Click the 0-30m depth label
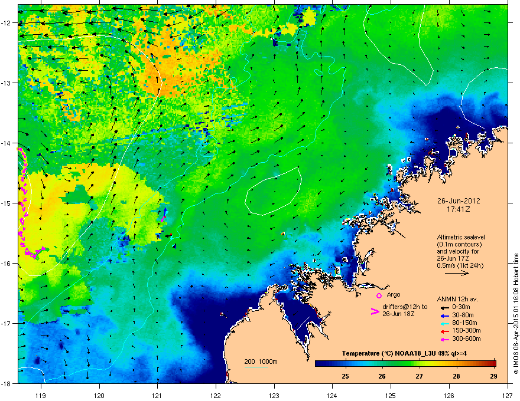 [x=461, y=307]
